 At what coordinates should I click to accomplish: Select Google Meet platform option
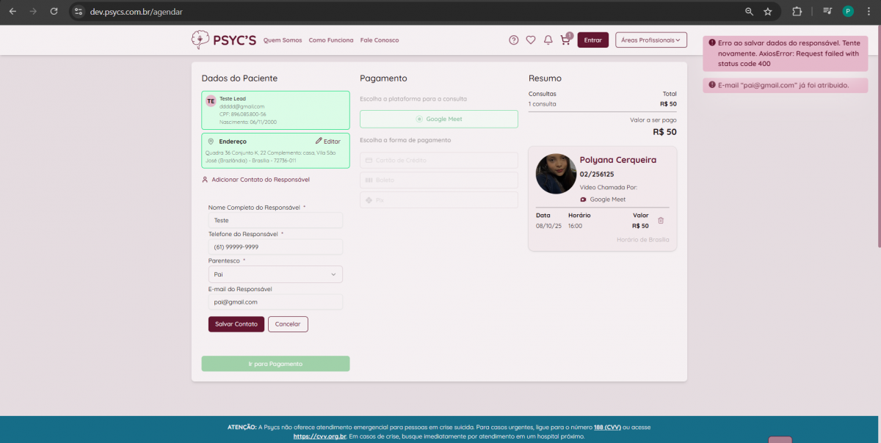pos(438,119)
